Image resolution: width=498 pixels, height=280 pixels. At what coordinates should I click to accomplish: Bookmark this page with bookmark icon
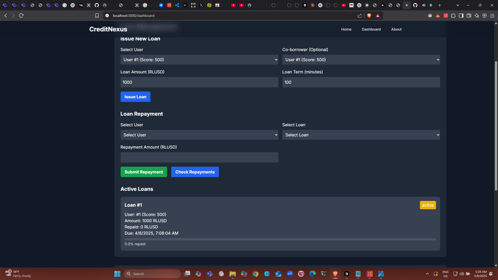click(97, 16)
